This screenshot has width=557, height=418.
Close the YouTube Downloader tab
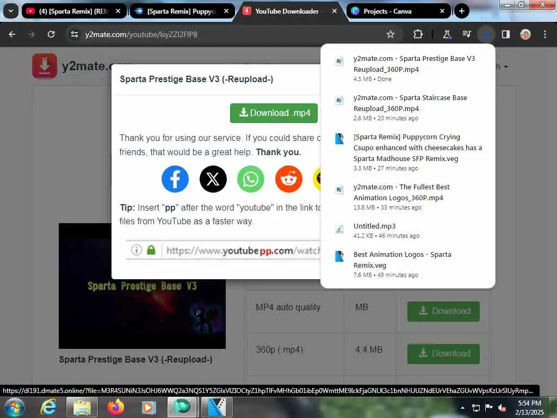(335, 11)
